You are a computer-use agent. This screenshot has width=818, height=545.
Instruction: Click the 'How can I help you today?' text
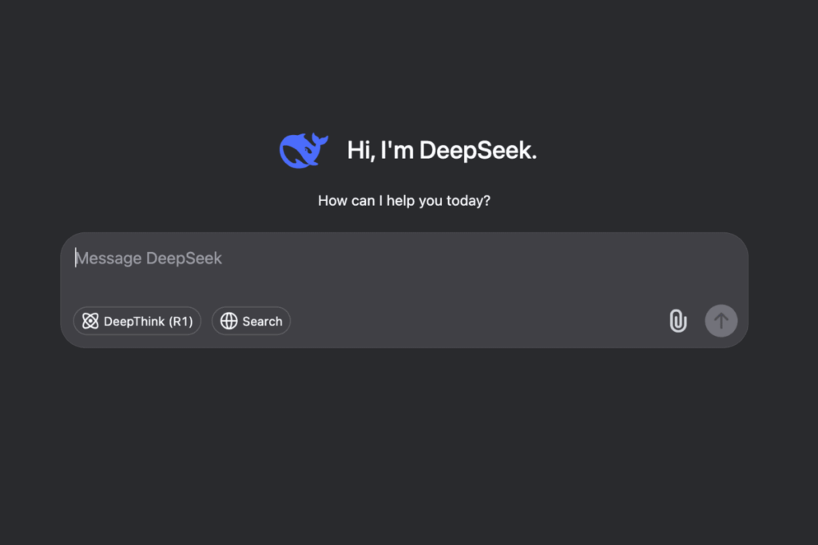point(404,200)
